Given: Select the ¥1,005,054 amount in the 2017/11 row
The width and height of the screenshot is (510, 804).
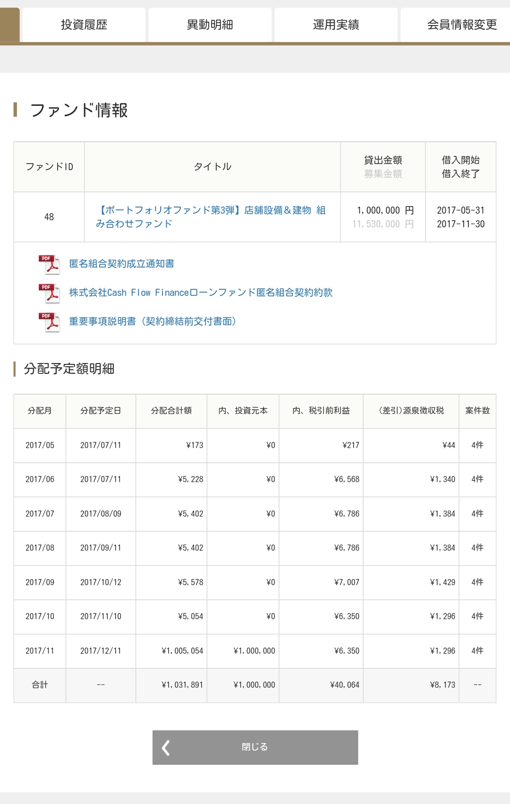Looking at the screenshot, I should click(x=182, y=651).
